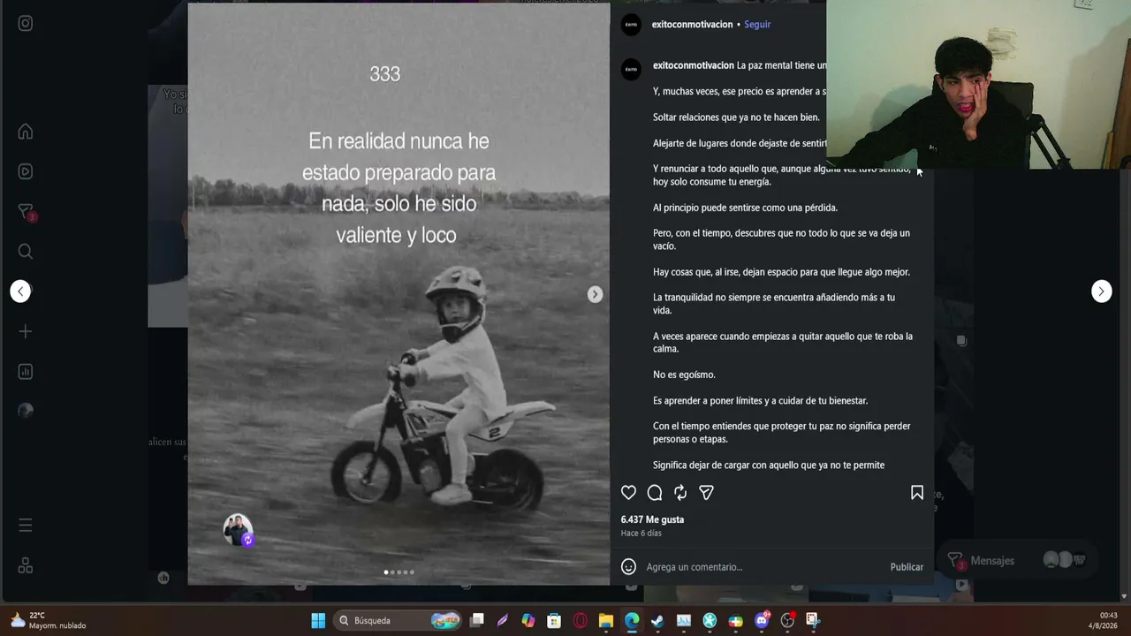Follow the account with Seguir link
The width and height of the screenshot is (1131, 636).
coord(757,25)
